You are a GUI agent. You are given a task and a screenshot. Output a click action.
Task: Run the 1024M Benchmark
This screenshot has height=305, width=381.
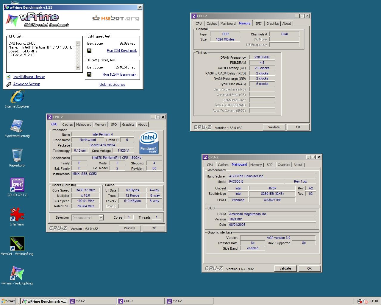(x=119, y=74)
